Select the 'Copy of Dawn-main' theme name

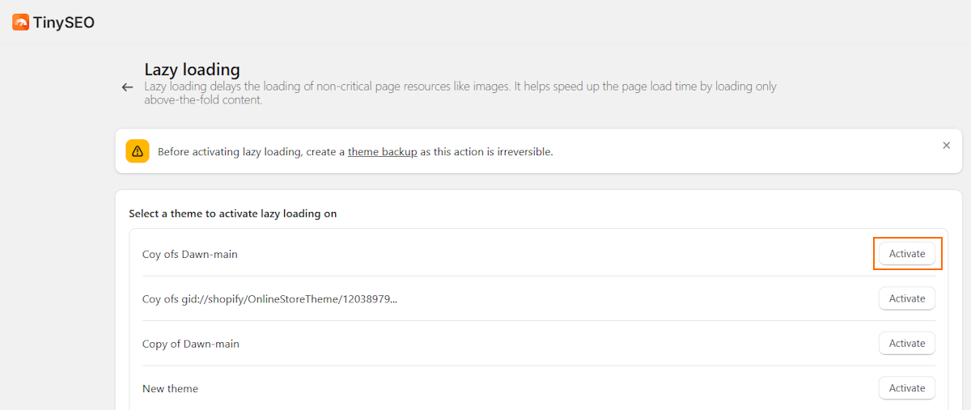tap(191, 344)
